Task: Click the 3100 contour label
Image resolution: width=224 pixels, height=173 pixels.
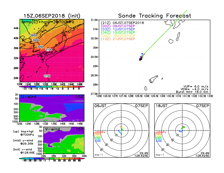Action: click(x=49, y=50)
